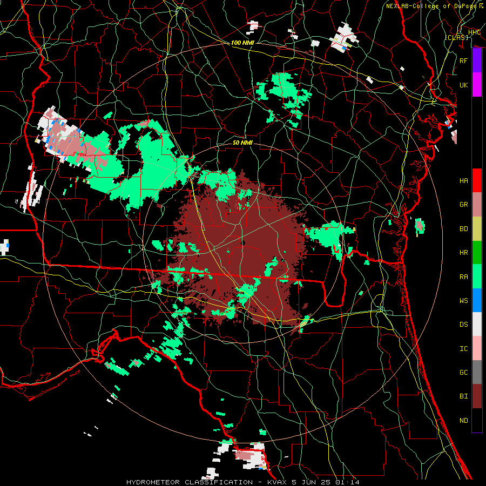Image resolution: width=486 pixels, height=486 pixels.
Task: Click the BI dark red color swatch
Action: coord(477,396)
